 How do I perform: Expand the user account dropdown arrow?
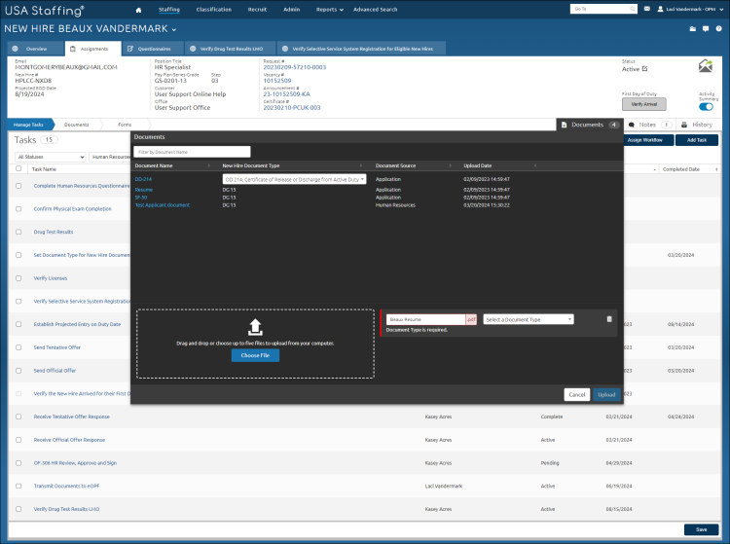point(721,10)
